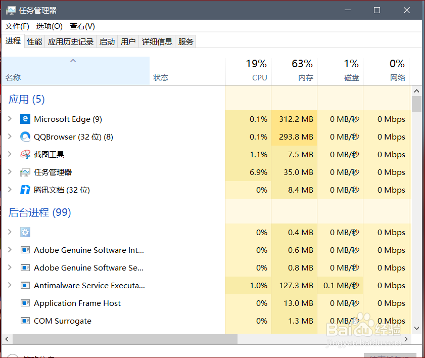This screenshot has height=358, width=425.
Task: Expand Antimalware Service Executa... row
Action: pos(10,285)
